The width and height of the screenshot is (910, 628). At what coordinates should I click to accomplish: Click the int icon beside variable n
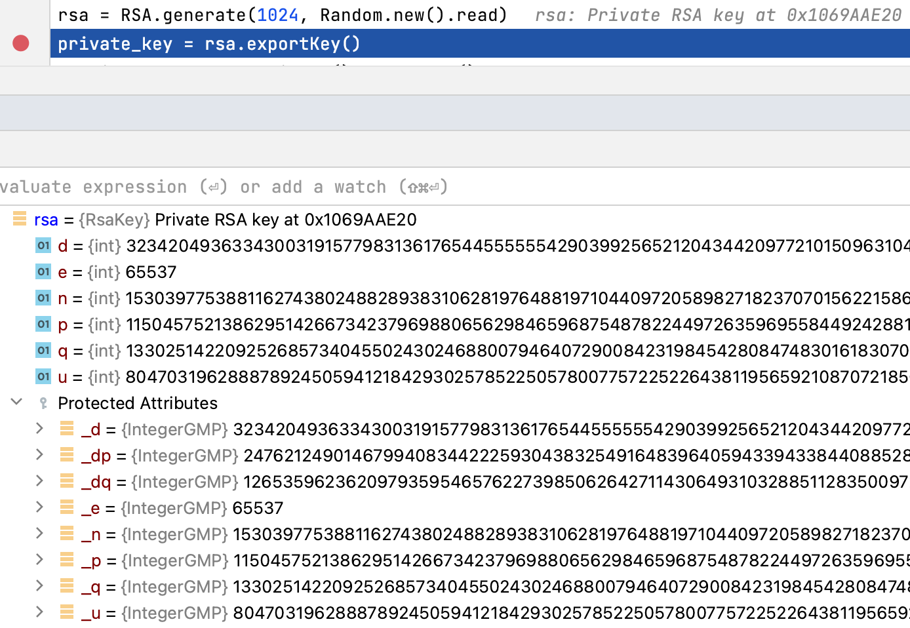[x=43, y=298]
